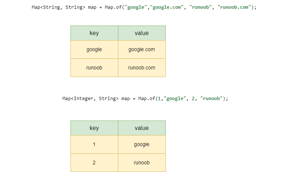Click the value header in the second table
This screenshot has width=290, height=172.
142,128
